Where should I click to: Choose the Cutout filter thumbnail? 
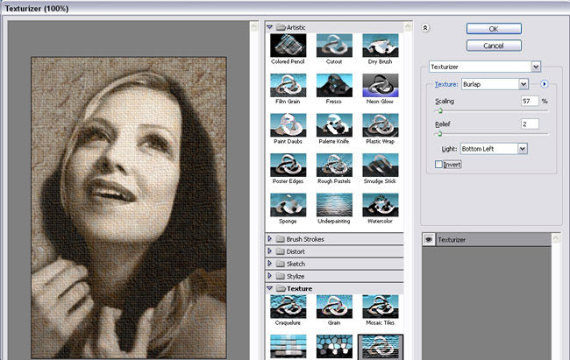334,46
